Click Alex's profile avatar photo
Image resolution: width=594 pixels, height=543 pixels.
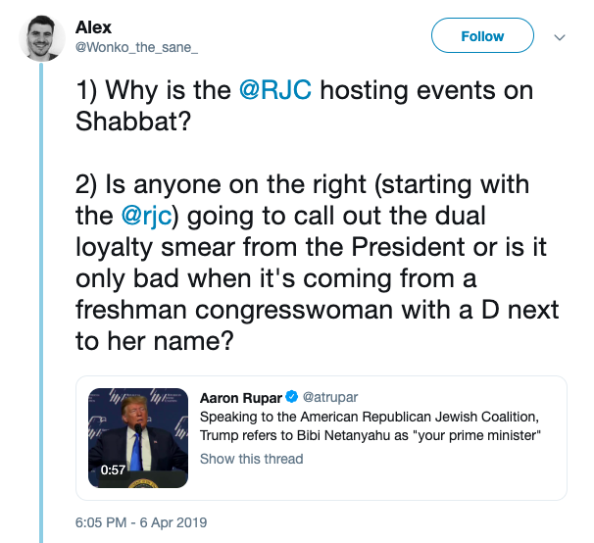(40, 37)
